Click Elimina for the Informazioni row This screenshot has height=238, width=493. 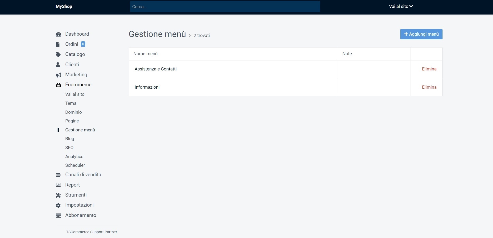point(429,87)
